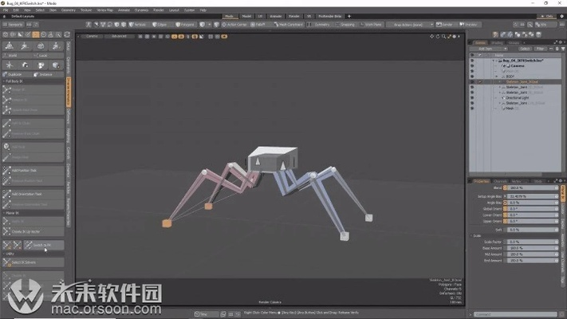This screenshot has width=567, height=319.
Task: Click the Render toolbar button
Action: click(x=448, y=25)
